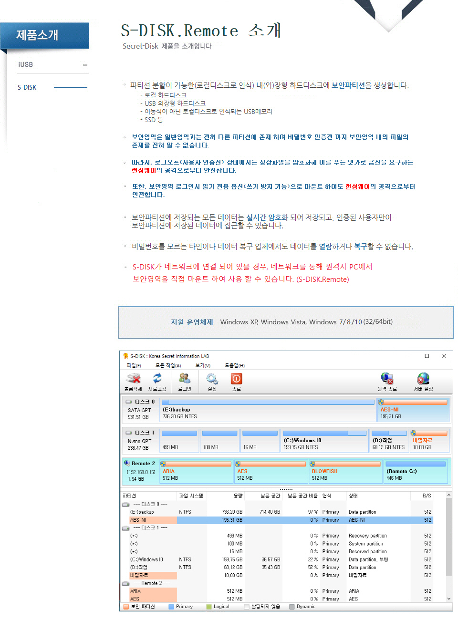Select the (Remote G:) 446 MB block
458x620 pixels.
(x=416, y=471)
